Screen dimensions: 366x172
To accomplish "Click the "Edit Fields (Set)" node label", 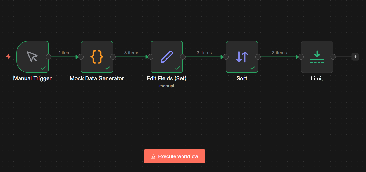I will click(166, 79).
